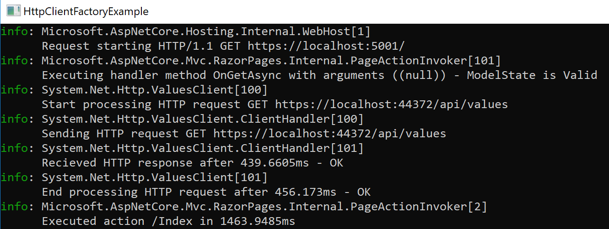Click the ModelState is Valid text

tap(532, 75)
